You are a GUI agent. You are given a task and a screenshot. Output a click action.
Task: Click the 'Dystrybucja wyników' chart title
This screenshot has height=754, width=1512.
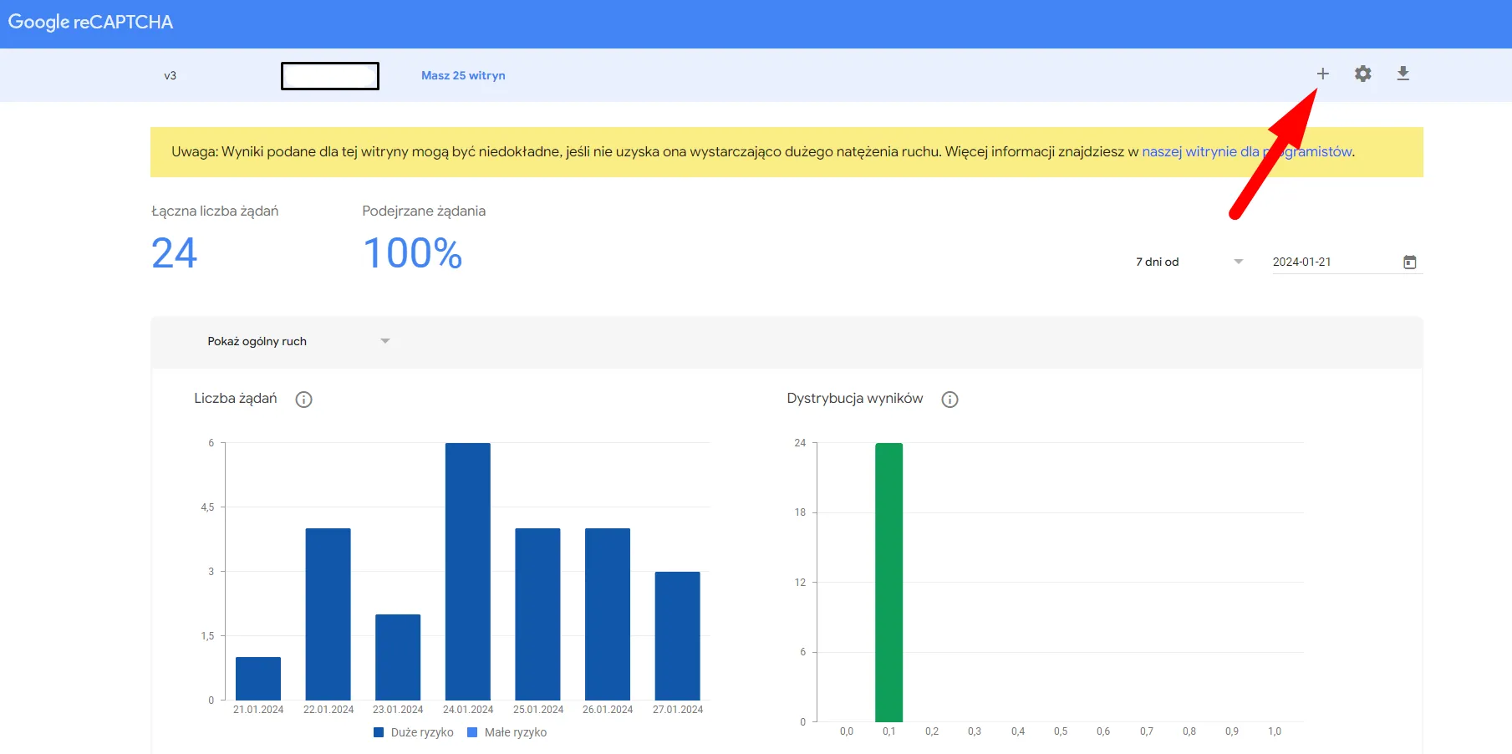[855, 399]
